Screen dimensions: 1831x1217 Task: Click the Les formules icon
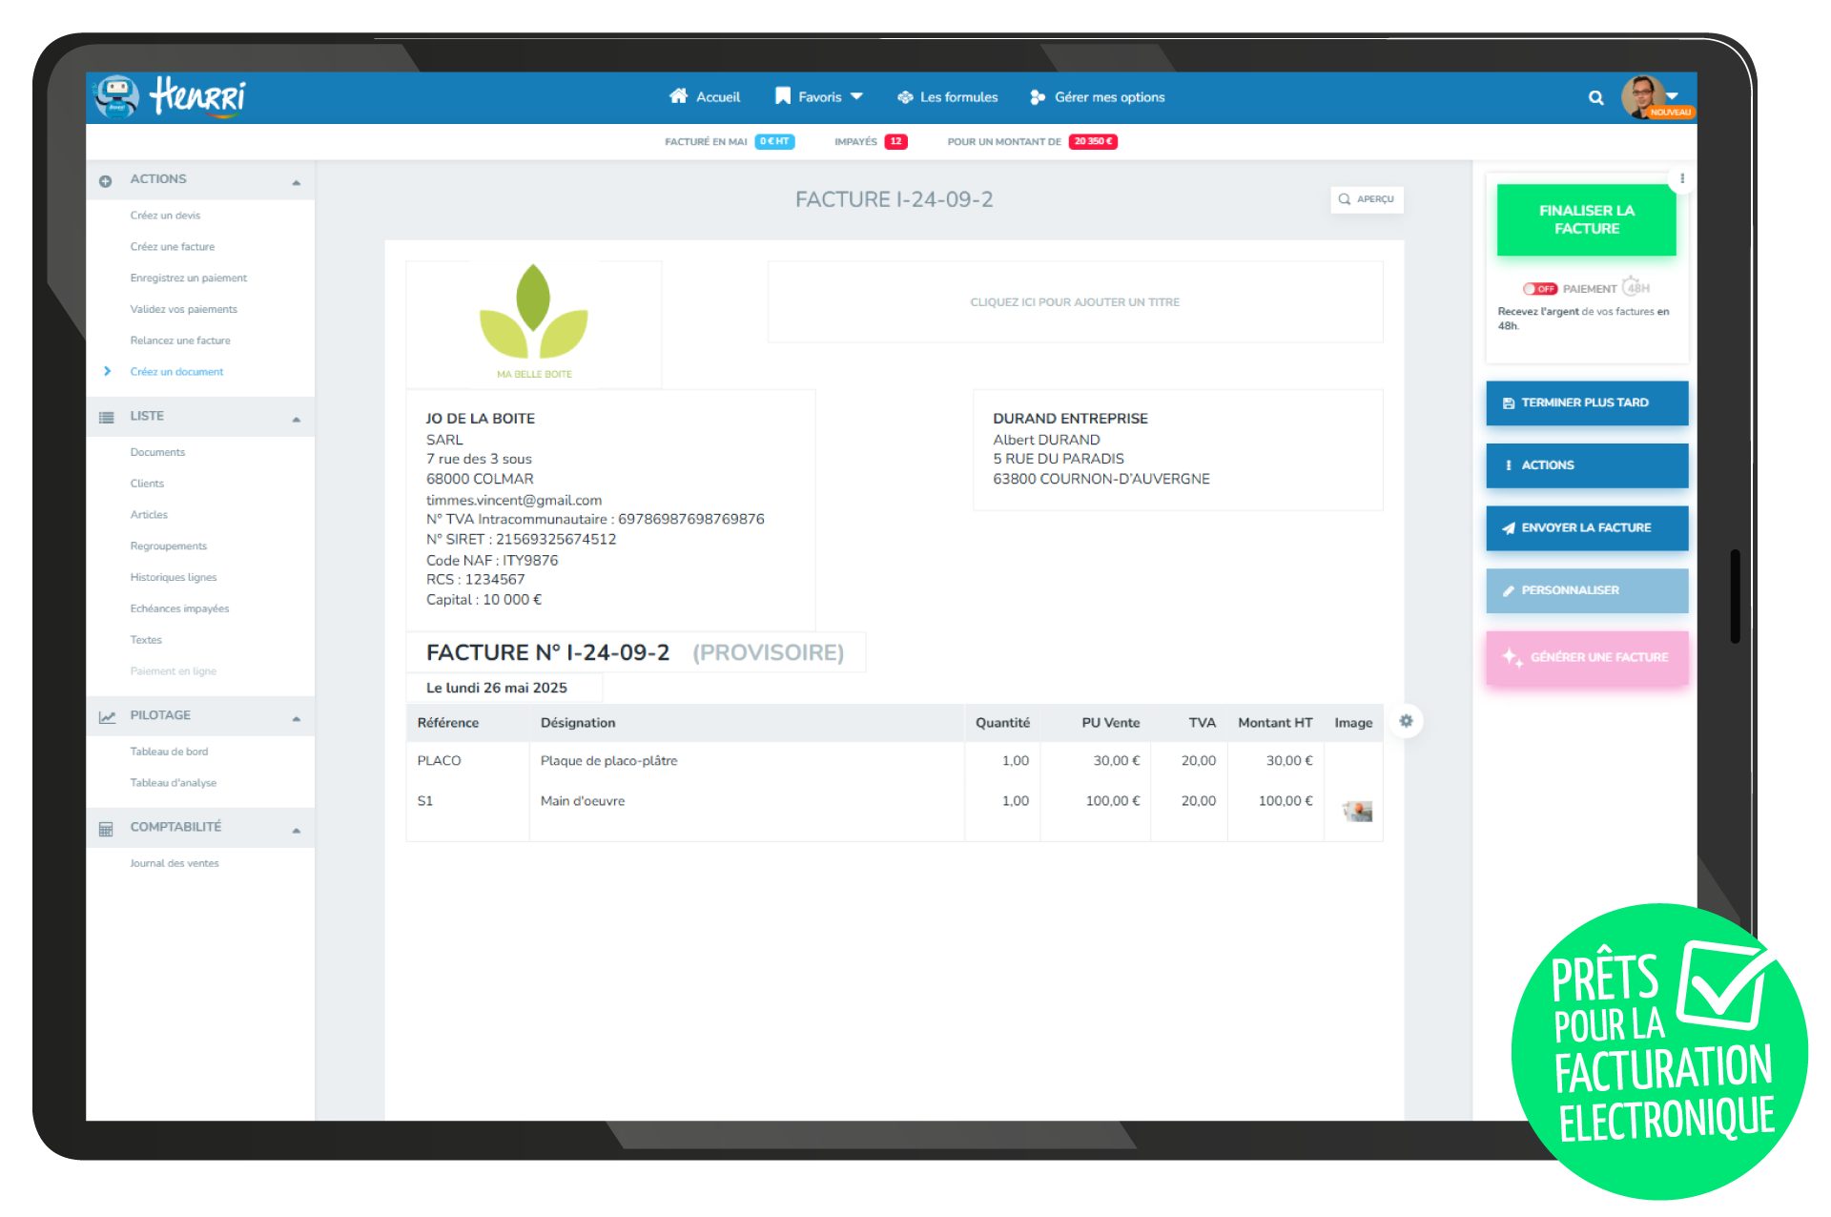coord(905,97)
